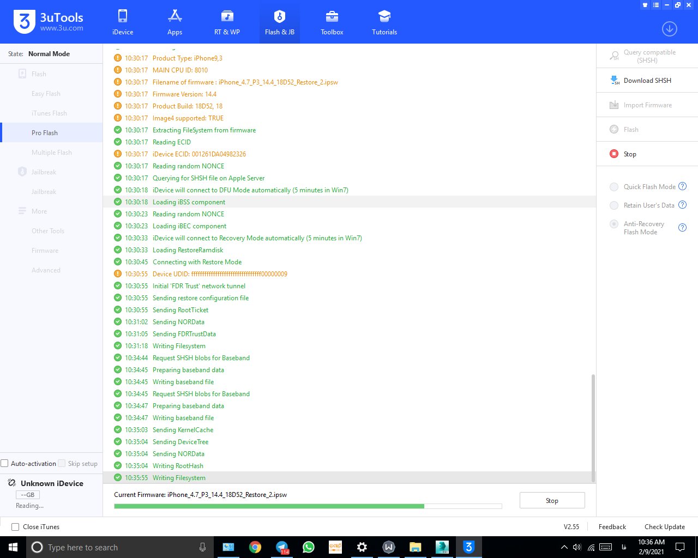Click the taskbar microphone search icon
Screen dimensions: 698x558
click(203, 547)
